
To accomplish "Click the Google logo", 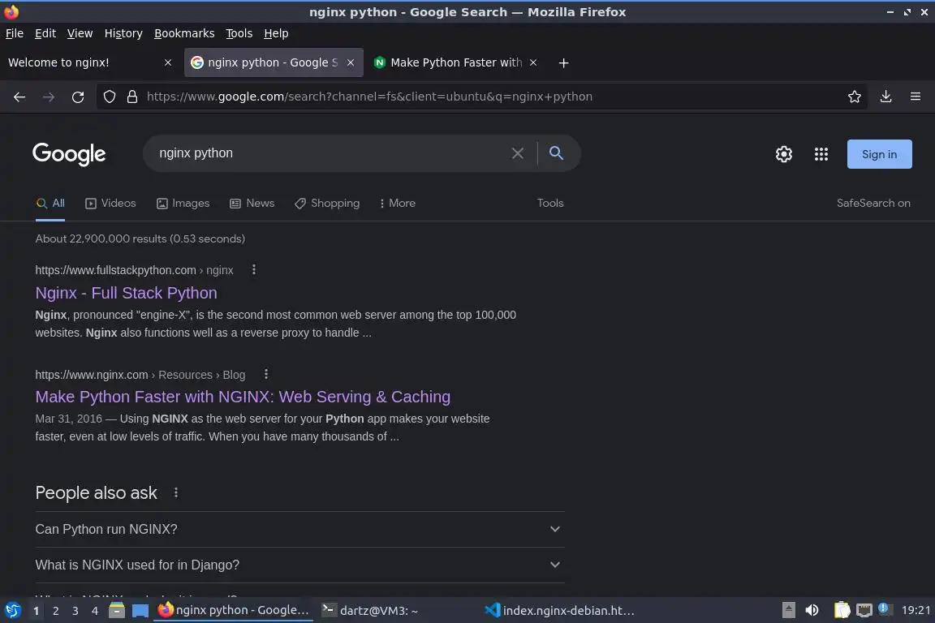I will click(x=69, y=154).
